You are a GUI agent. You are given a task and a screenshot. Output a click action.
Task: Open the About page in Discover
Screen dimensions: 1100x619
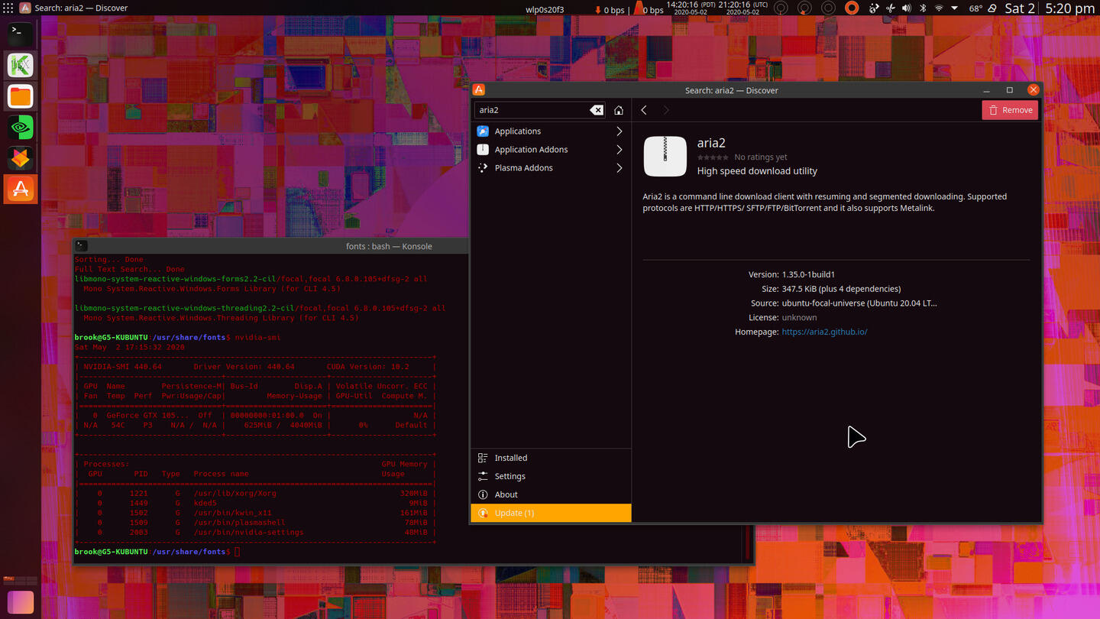click(551, 494)
